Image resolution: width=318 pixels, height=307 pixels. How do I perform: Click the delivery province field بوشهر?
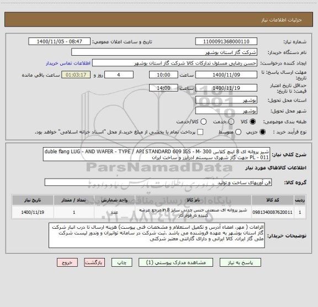(226, 100)
